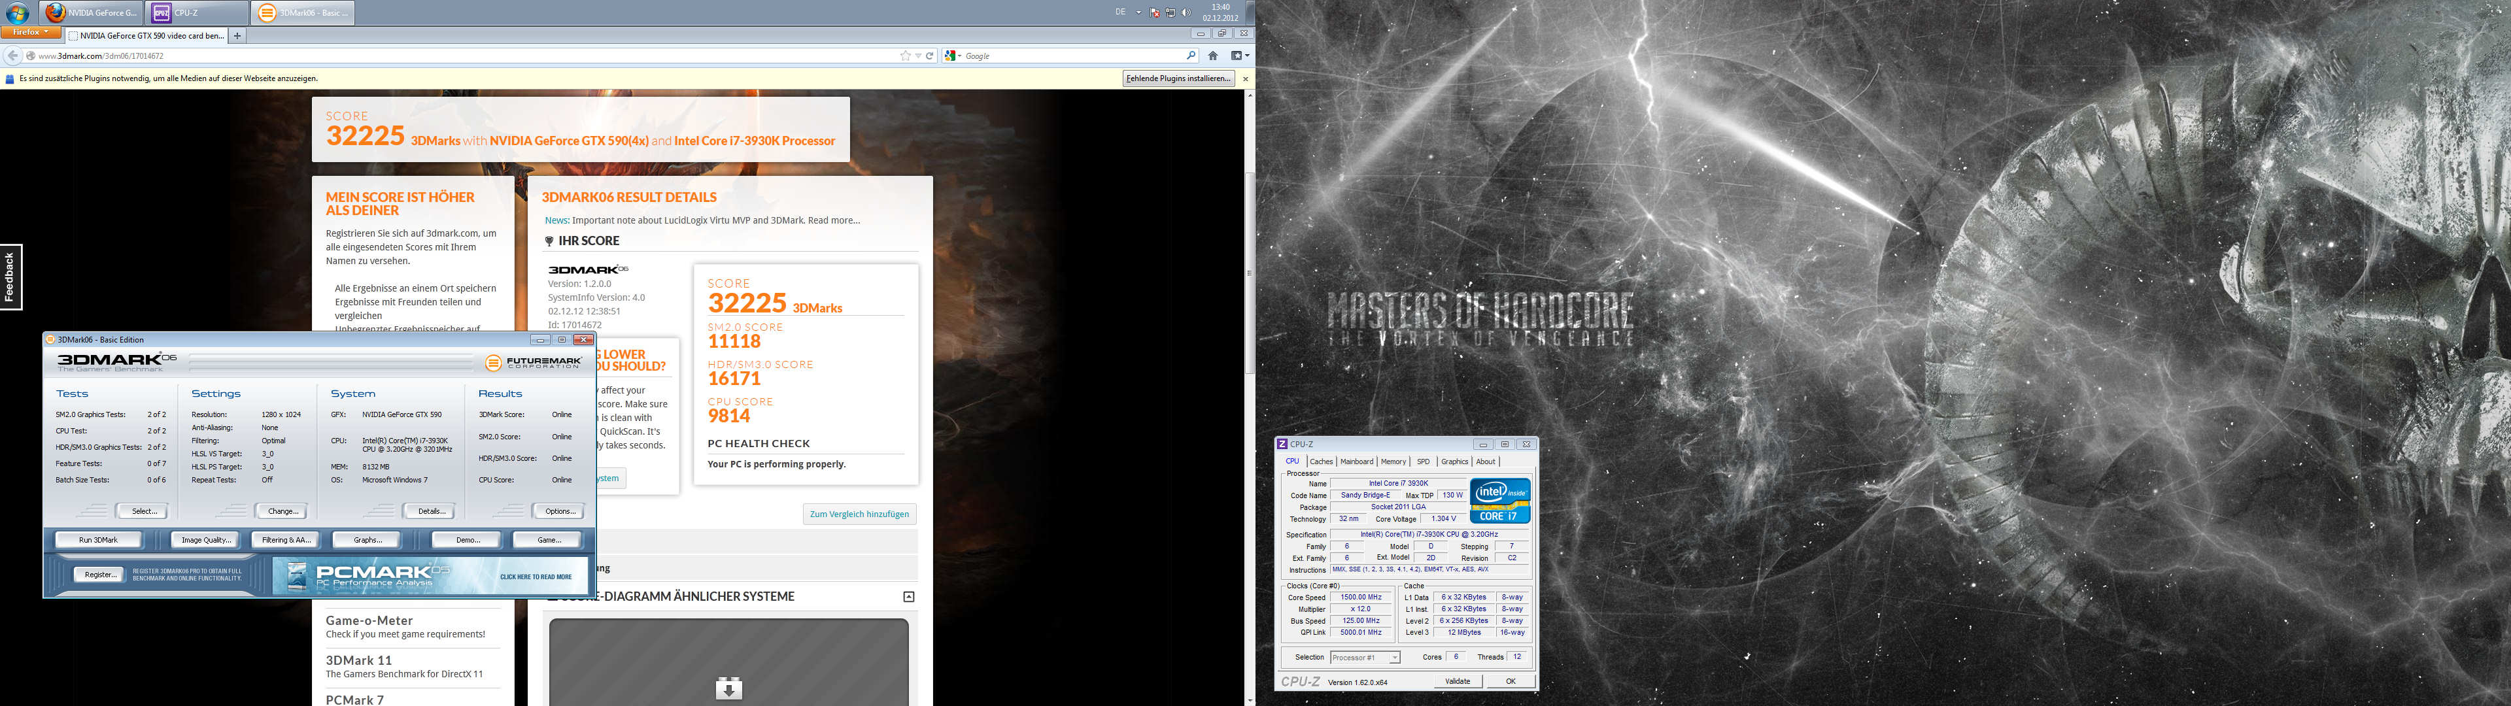Viewport: 2511px width, 706px height.
Task: Open the PCMark 7 sidebar link
Action: tap(355, 699)
